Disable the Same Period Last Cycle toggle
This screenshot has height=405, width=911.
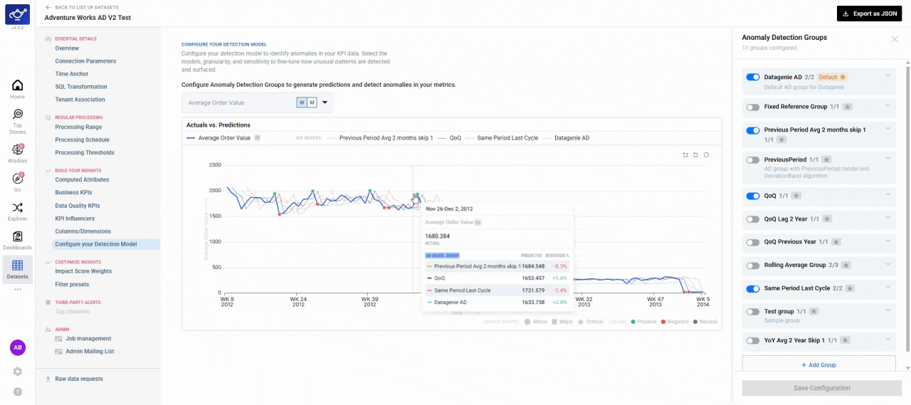tap(752, 288)
